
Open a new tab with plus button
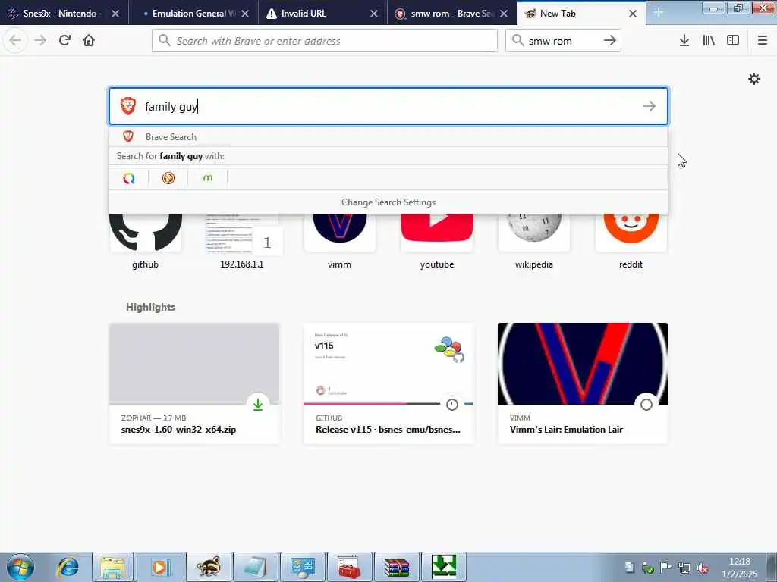tap(659, 13)
